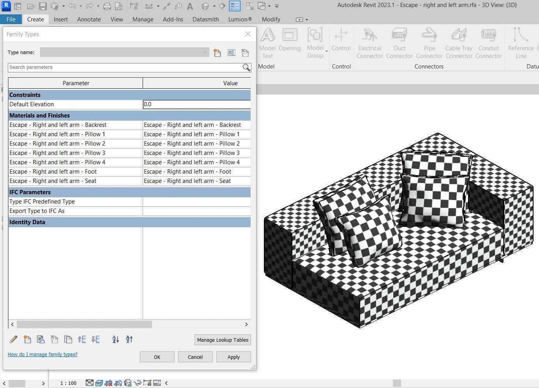Click the Control tool in ribbon
This screenshot has height=388, width=539.
coord(341,40)
